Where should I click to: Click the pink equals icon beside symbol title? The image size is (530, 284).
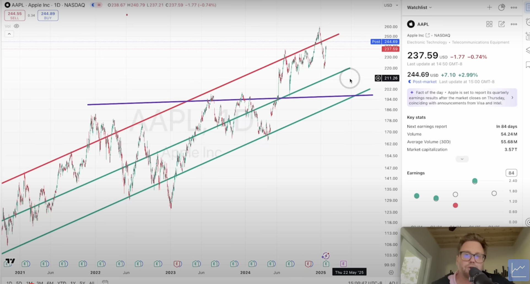click(x=99, y=5)
